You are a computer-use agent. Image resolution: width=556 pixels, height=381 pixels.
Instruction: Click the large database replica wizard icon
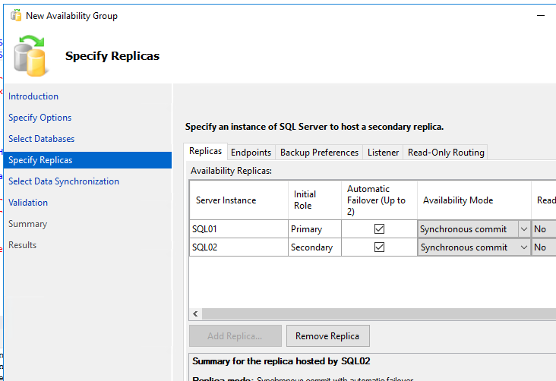(30, 55)
